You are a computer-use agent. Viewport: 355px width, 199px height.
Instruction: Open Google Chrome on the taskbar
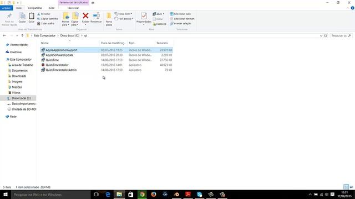tap(142, 194)
